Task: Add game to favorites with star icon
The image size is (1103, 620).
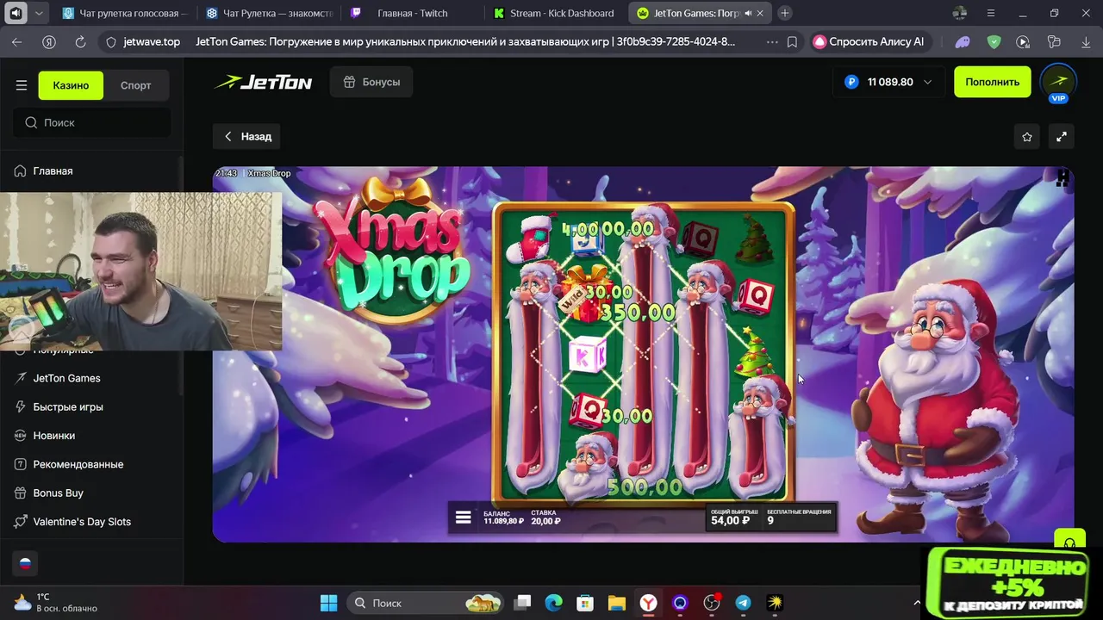Action: [1026, 136]
